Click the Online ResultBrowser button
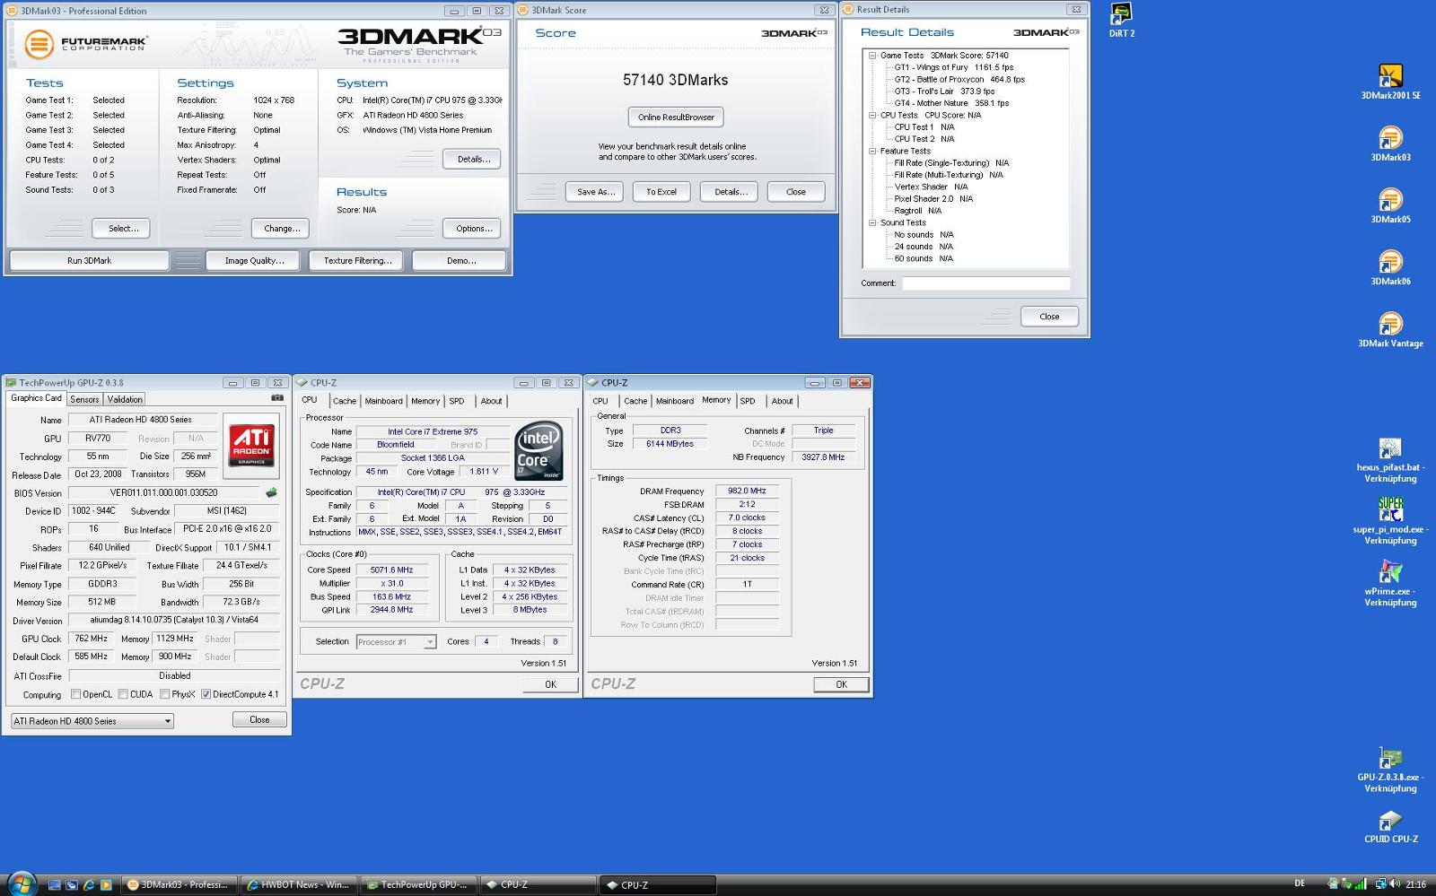The image size is (1436, 896). coord(676,117)
